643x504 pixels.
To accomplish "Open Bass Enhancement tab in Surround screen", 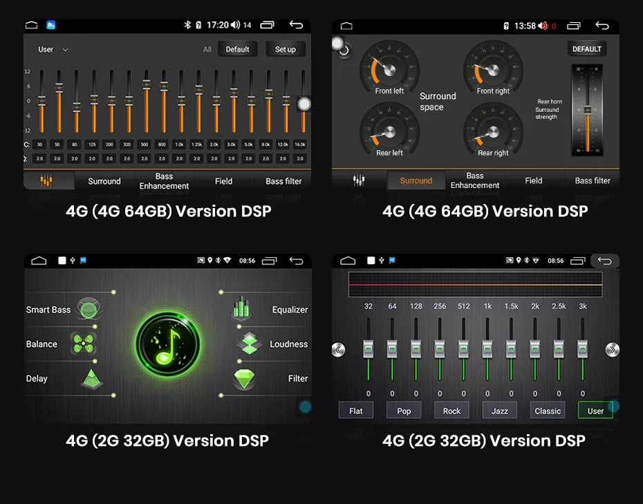I will point(475,180).
